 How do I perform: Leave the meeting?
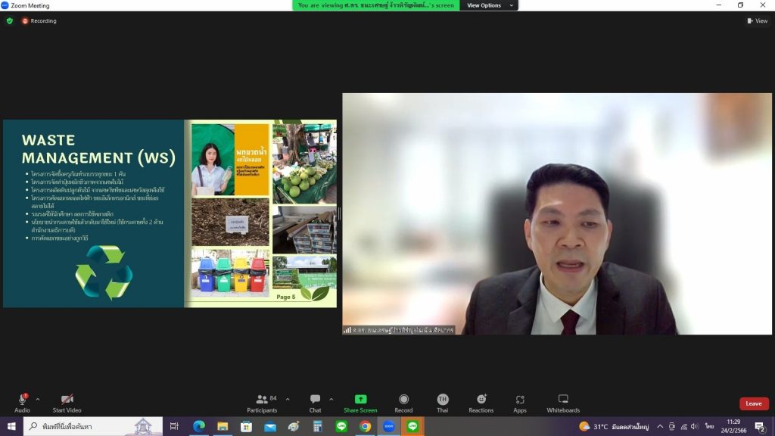pos(754,403)
